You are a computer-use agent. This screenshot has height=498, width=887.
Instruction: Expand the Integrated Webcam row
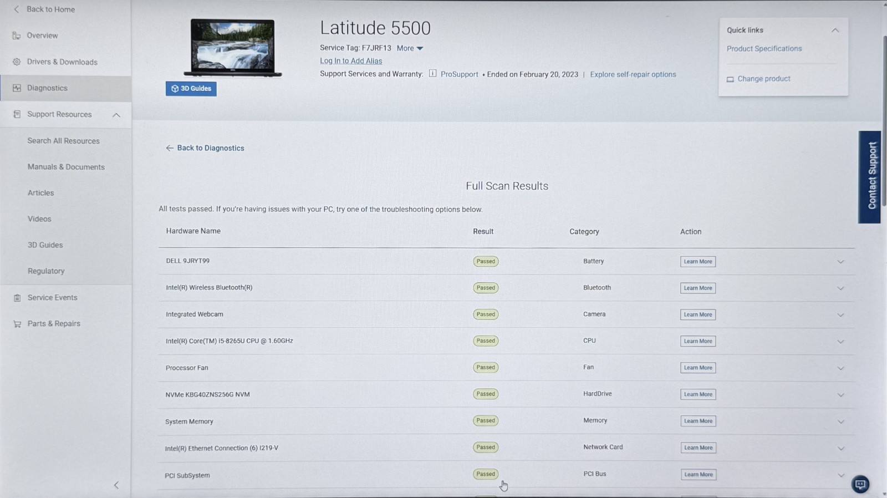coord(840,315)
